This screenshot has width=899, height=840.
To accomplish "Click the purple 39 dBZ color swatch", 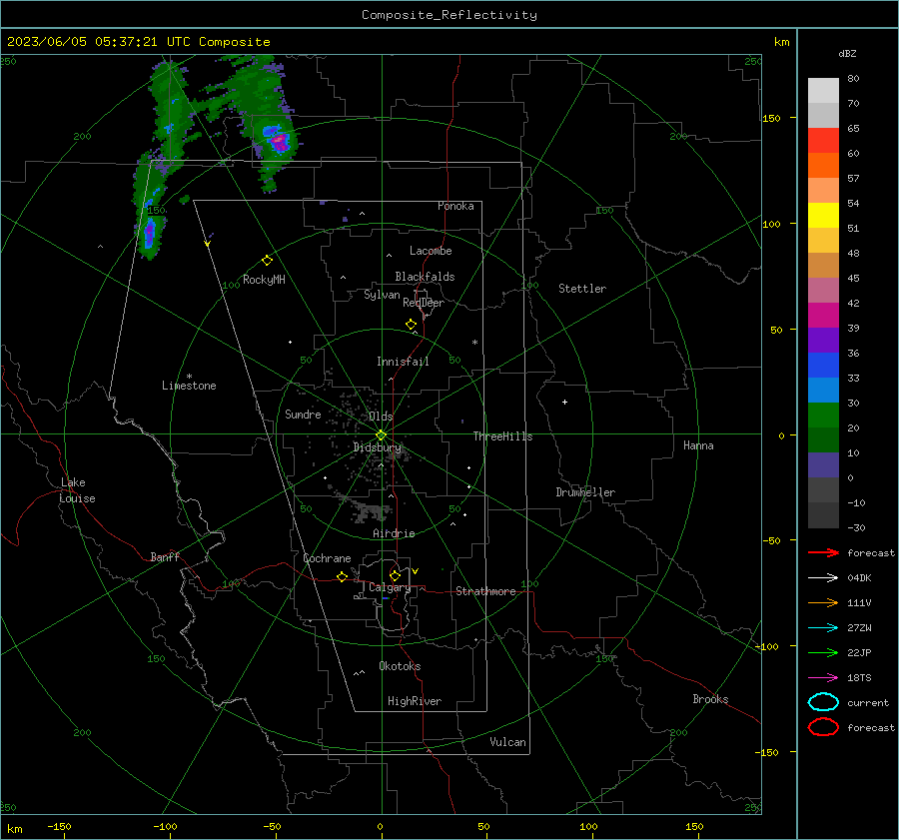I will (823, 340).
